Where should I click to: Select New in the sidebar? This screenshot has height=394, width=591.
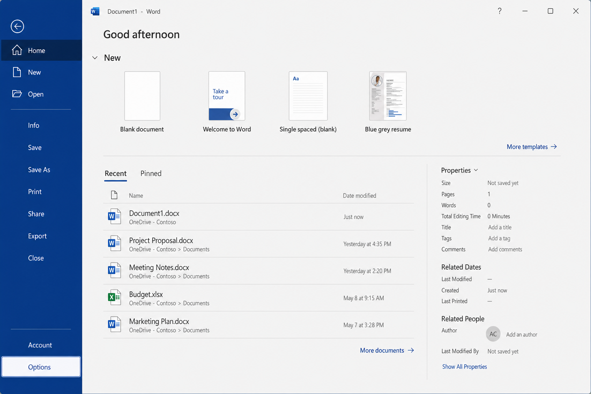[x=42, y=72]
